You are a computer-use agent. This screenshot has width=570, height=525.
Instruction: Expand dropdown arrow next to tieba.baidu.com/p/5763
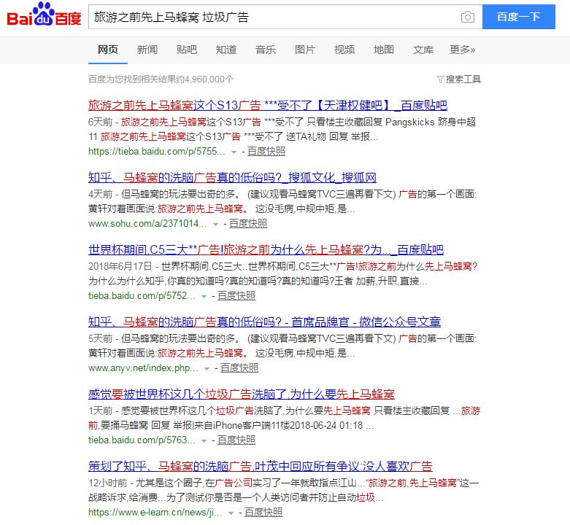point(204,440)
